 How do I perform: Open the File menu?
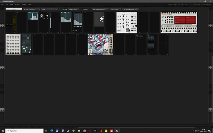click(x=2, y=4)
